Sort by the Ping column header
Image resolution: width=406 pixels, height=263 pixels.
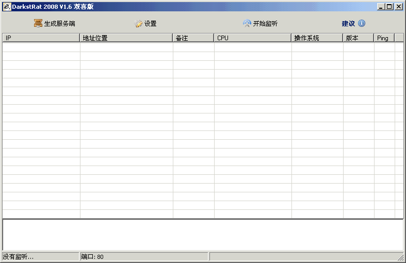[x=384, y=38]
